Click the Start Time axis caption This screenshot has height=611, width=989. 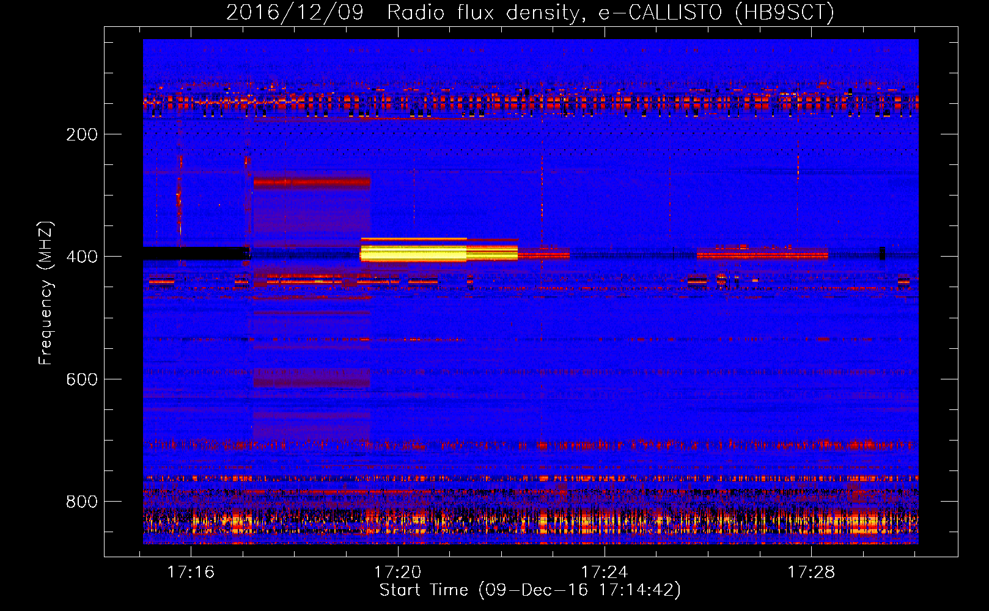pyautogui.click(x=530, y=590)
